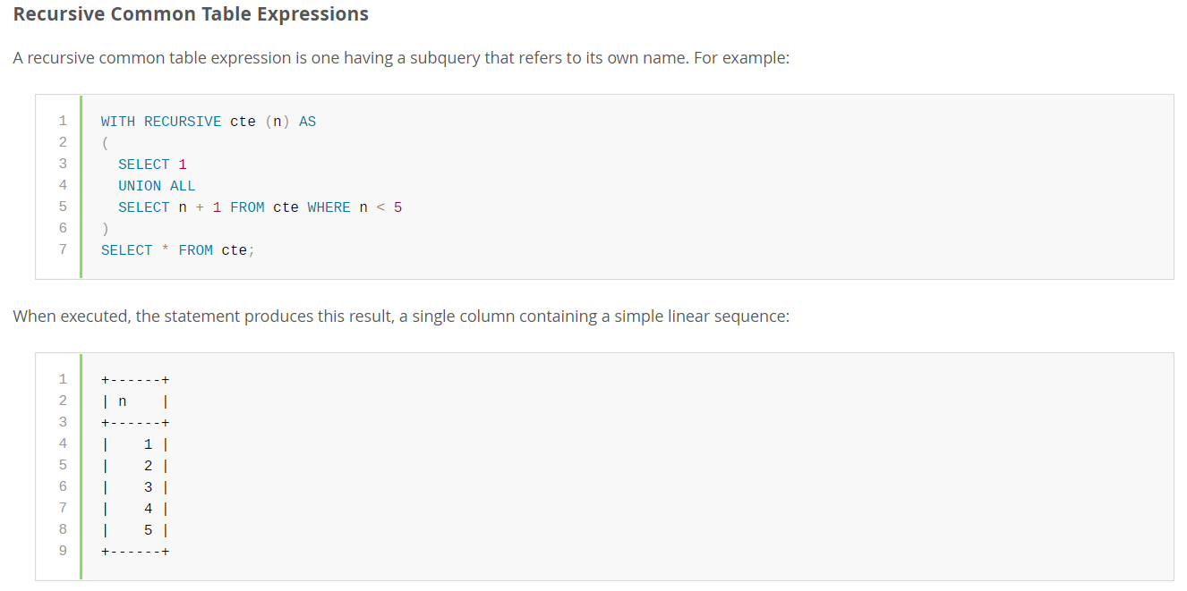
Task: Click the paragraph starting 'When executed'
Action: 401,317
